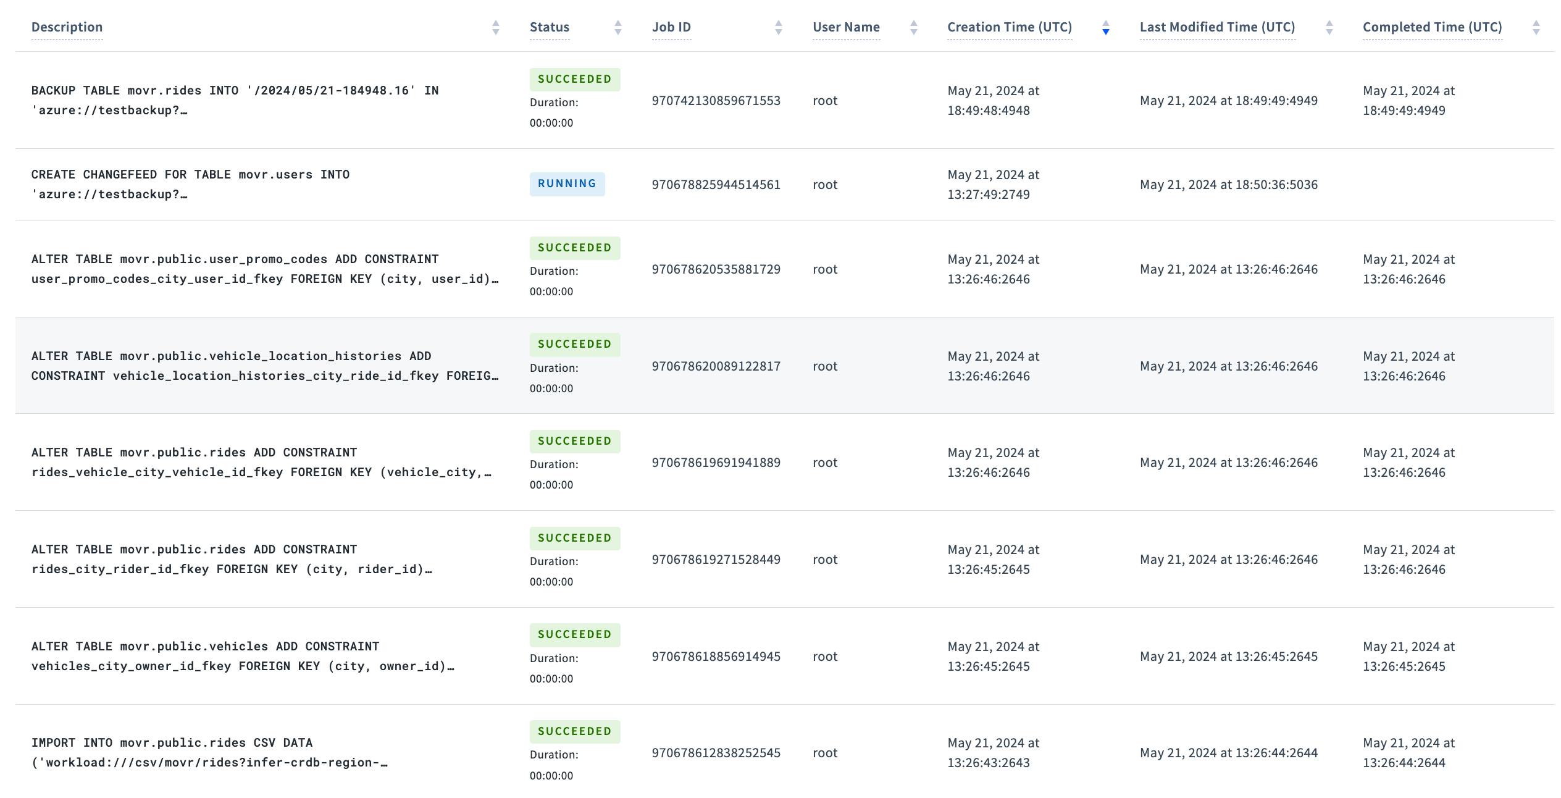The image size is (1561, 798).
Task: Open job 970742130859671553 details
Action: (x=716, y=99)
